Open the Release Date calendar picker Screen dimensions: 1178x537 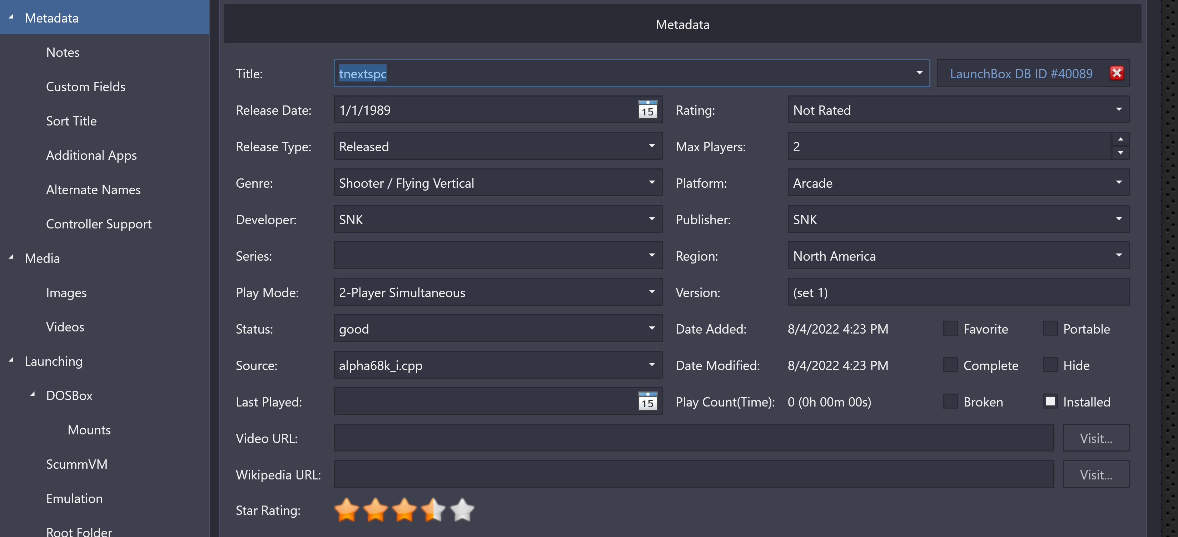click(647, 110)
